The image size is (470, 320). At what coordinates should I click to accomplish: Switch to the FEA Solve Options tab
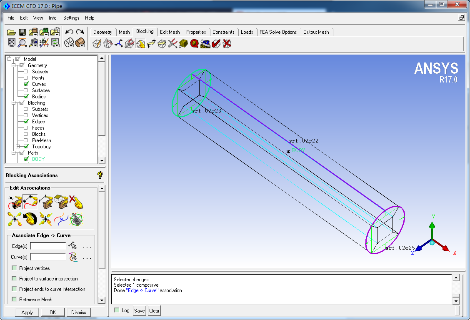[278, 32]
